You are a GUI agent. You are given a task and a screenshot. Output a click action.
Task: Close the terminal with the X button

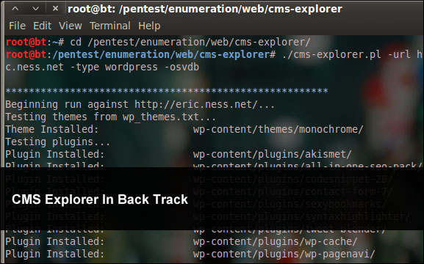click(x=55, y=9)
